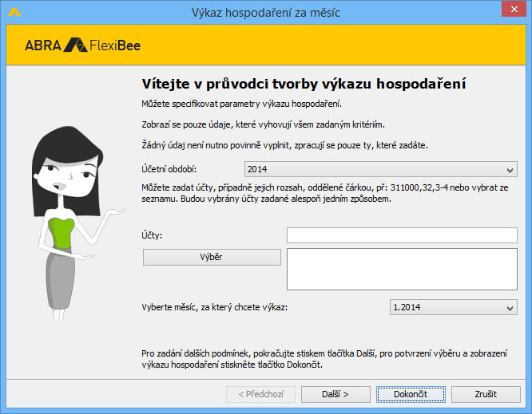The height and width of the screenshot is (414, 532).
Task: Click the Účty label
Action: point(152,235)
